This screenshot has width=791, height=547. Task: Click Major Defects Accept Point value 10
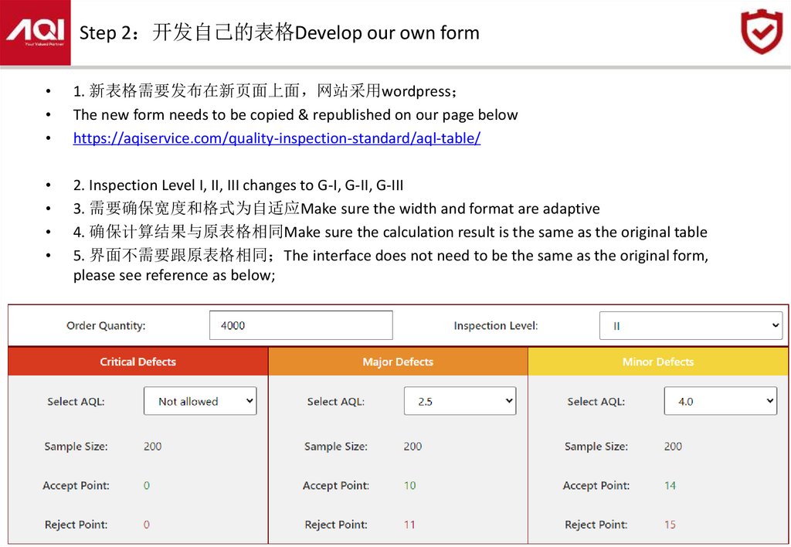(x=409, y=486)
